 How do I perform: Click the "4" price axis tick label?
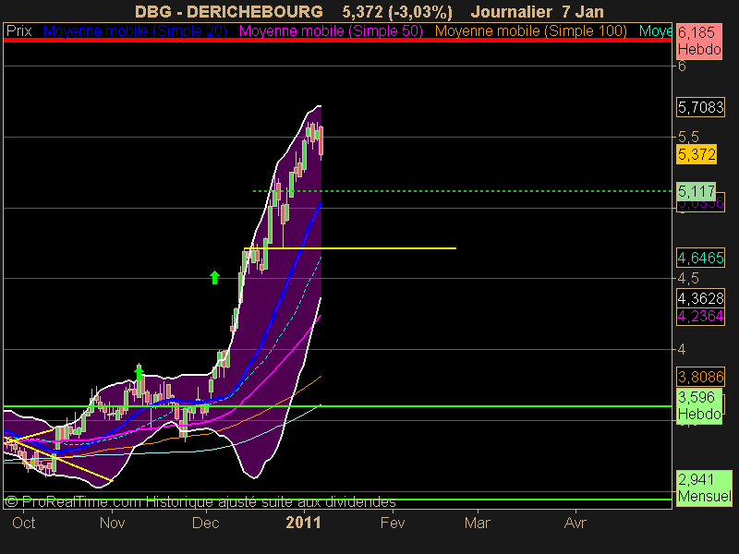(682, 350)
